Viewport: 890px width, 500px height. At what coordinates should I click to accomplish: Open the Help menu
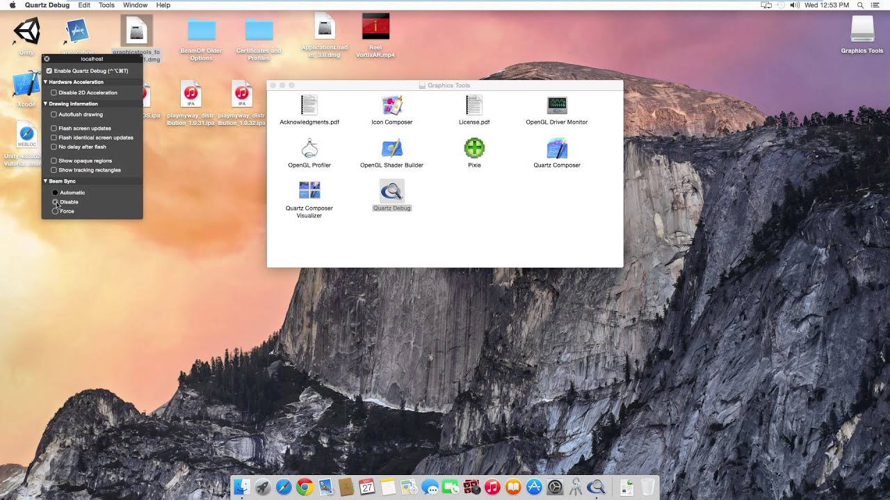coord(163,5)
